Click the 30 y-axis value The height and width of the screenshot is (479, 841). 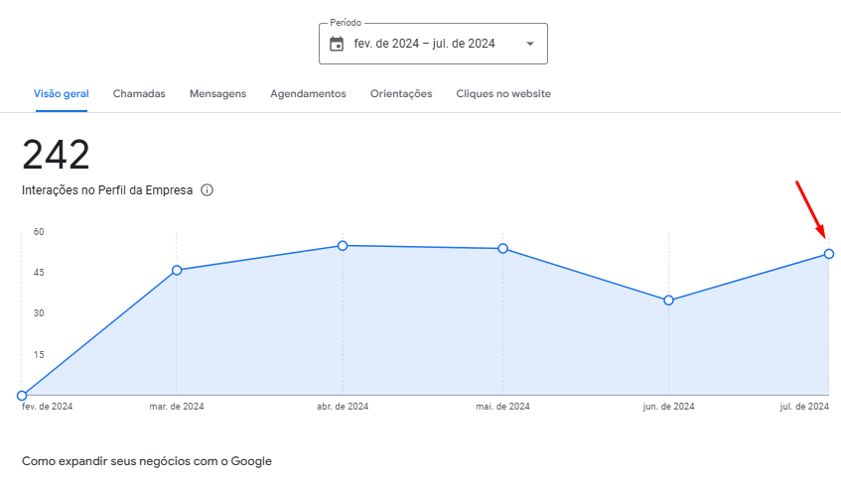[39, 313]
